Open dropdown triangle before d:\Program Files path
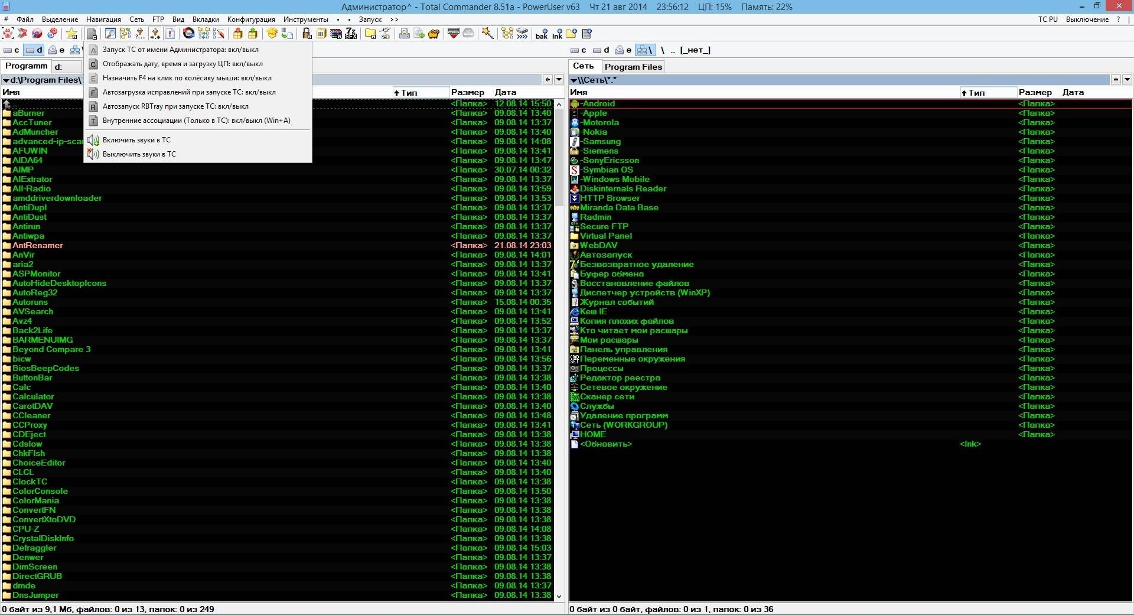Screen dimensions: 1134x615 click(6, 80)
